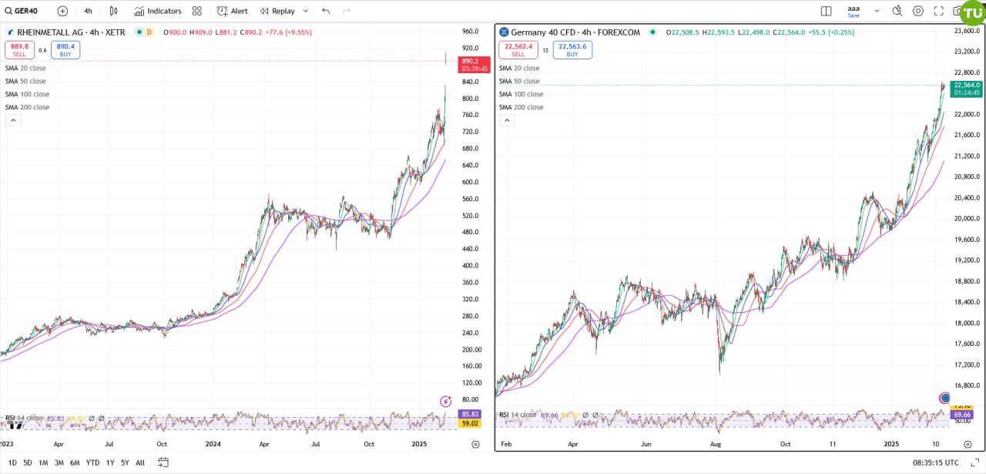Image resolution: width=986 pixels, height=474 pixels.
Task: Expand the layout management dropdown arrow
Action: click(876, 11)
